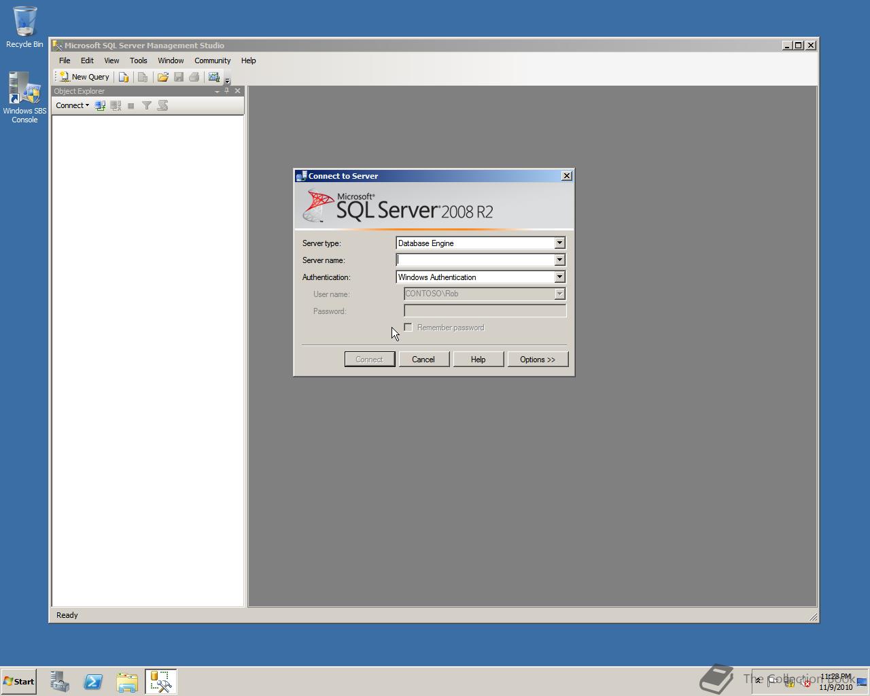Viewport: 870px width, 696px height.
Task: Click the Windows Explorer taskbar icon
Action: click(x=127, y=682)
